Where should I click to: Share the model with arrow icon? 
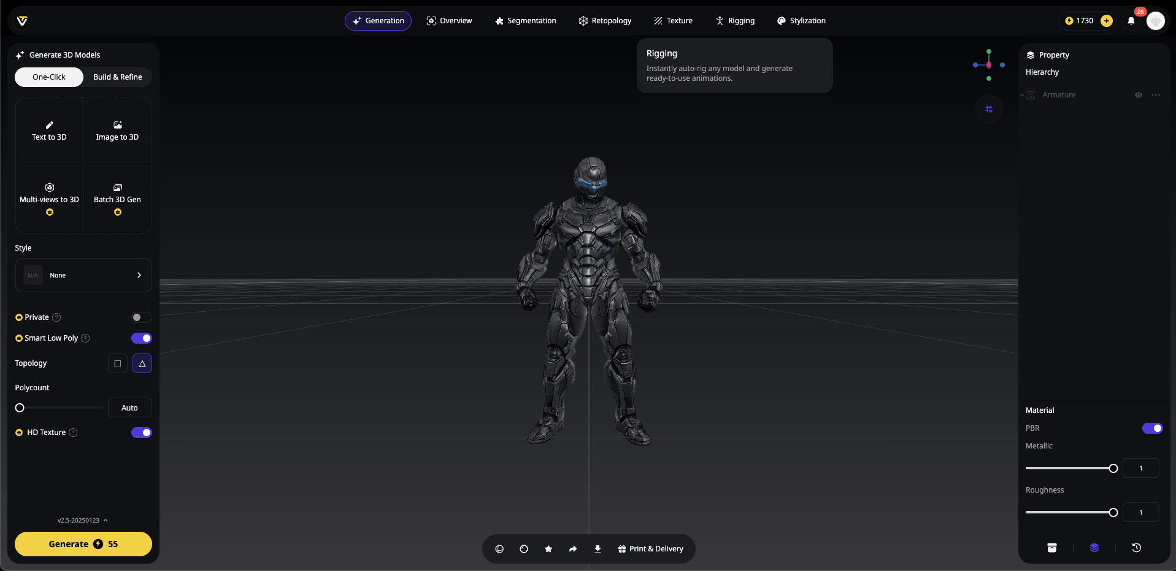tap(573, 549)
